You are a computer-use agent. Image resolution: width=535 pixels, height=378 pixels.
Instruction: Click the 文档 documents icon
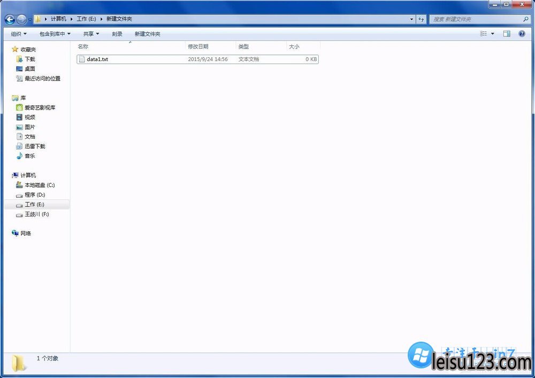point(19,136)
